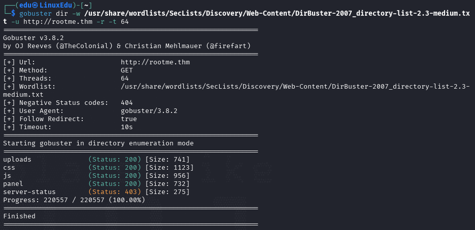Click the panel directory result

click(x=13, y=184)
